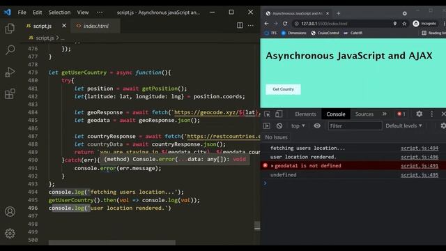Open script.js:496 source link
Image resolution: width=446 pixels, height=251 pixels.
(420, 157)
